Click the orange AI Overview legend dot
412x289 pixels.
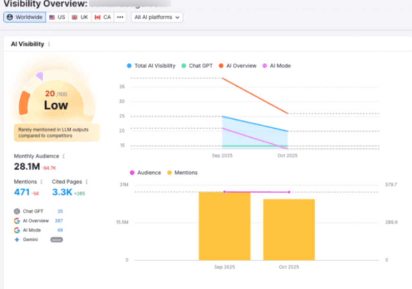pos(221,66)
